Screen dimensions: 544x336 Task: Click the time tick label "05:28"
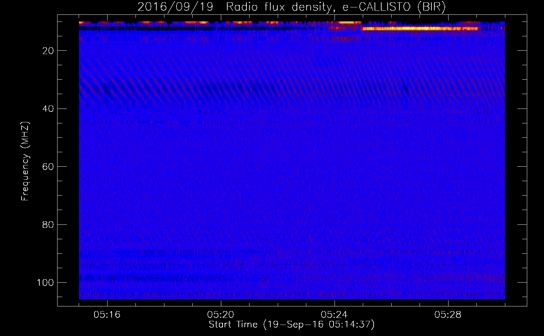448,315
